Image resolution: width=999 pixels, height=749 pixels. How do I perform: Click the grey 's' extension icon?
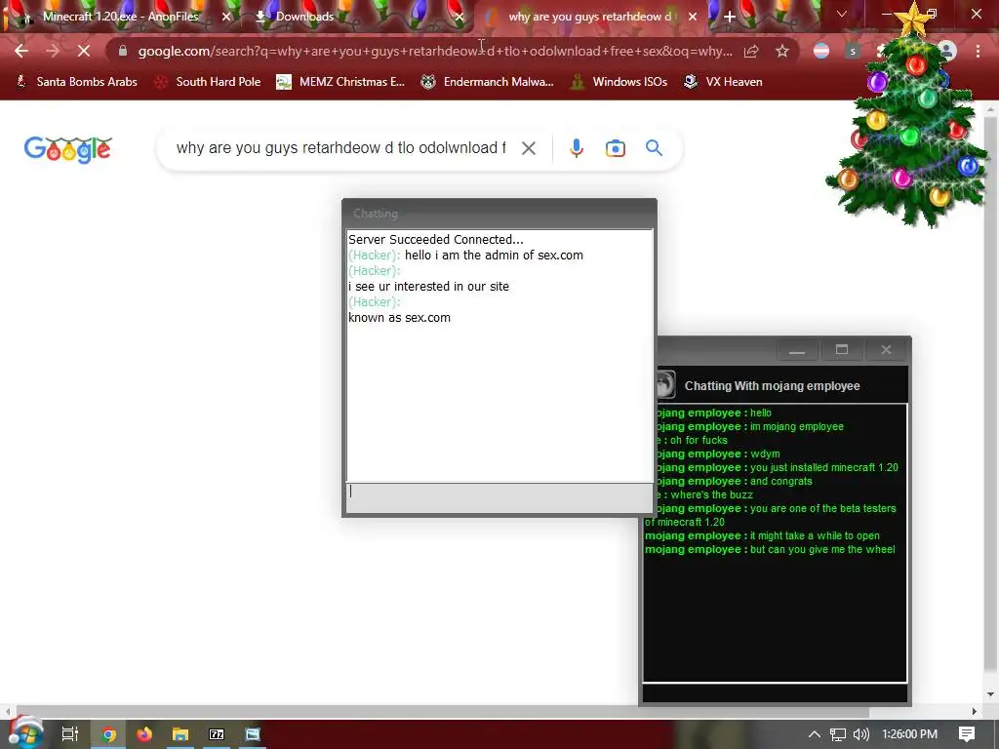tap(853, 51)
